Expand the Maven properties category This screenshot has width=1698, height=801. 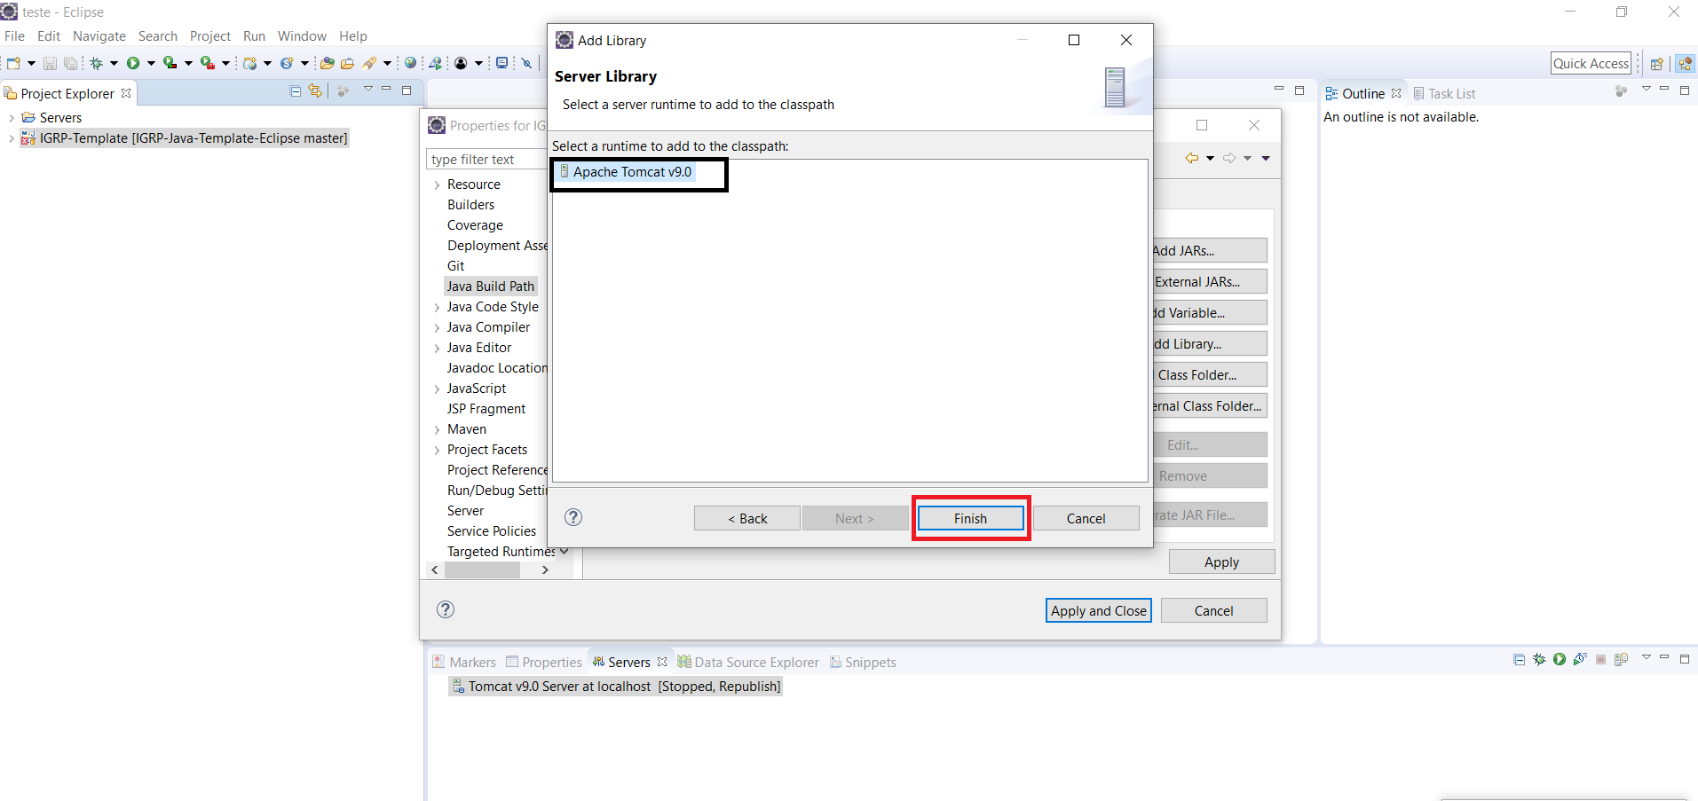point(437,429)
